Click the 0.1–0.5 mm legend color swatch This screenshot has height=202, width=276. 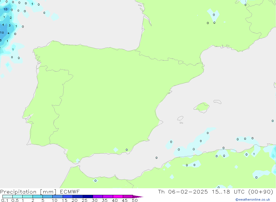coord(7,196)
